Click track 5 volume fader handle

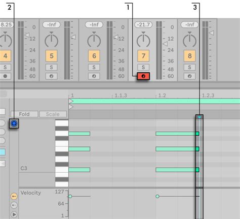coord(73,37)
